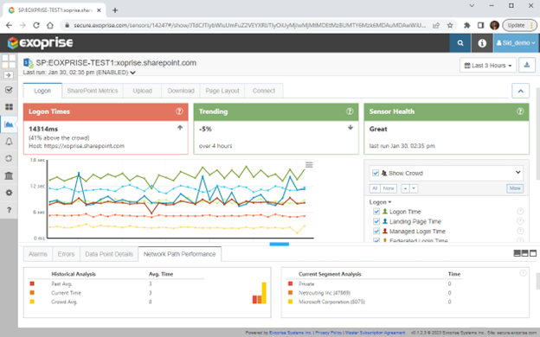Open the Exoprise Systems Inc. footer link

tap(290, 333)
